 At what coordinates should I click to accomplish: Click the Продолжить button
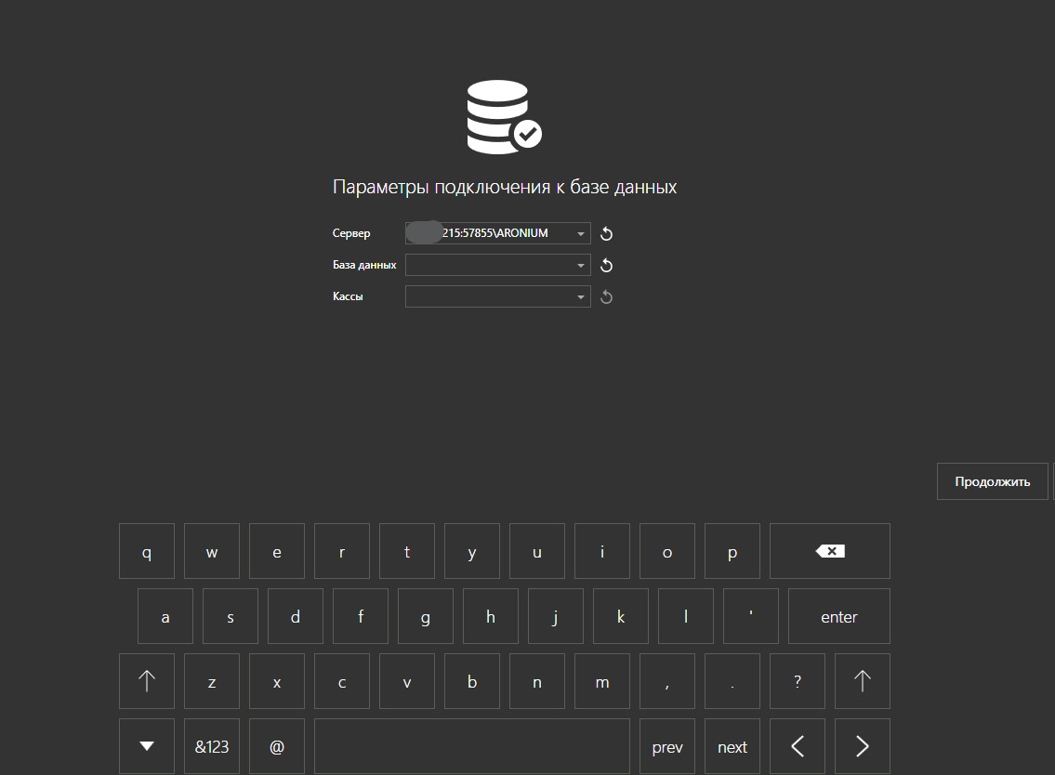[x=992, y=481]
